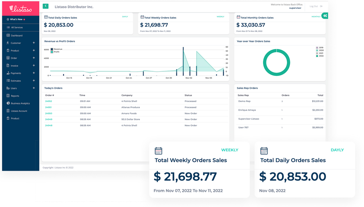Click calendar icon on Monthly Orders card
Screen dimensions: 364x207
click(x=238, y=17)
